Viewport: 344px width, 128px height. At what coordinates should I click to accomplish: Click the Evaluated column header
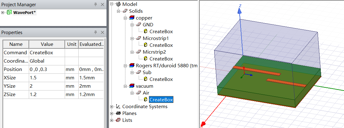click(x=91, y=44)
